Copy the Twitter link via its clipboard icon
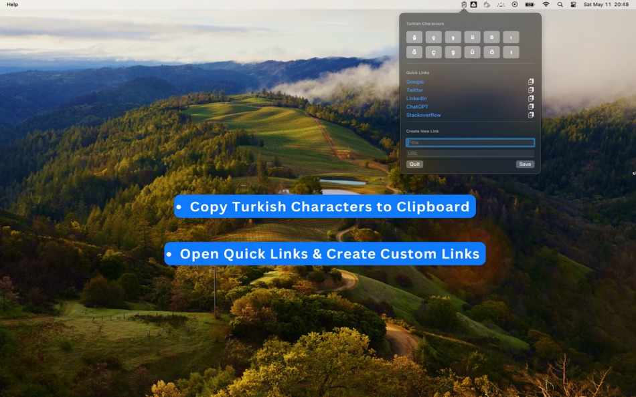 531,90
